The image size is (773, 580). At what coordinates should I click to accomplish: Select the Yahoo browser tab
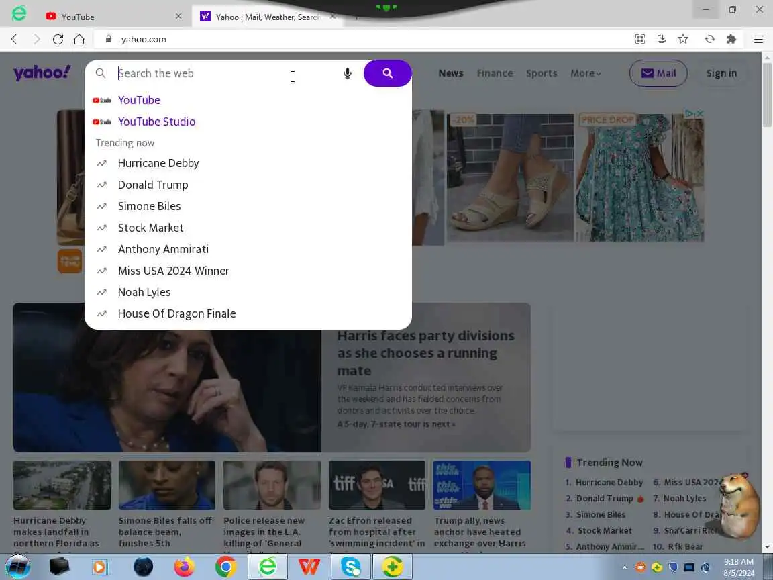coord(268,17)
